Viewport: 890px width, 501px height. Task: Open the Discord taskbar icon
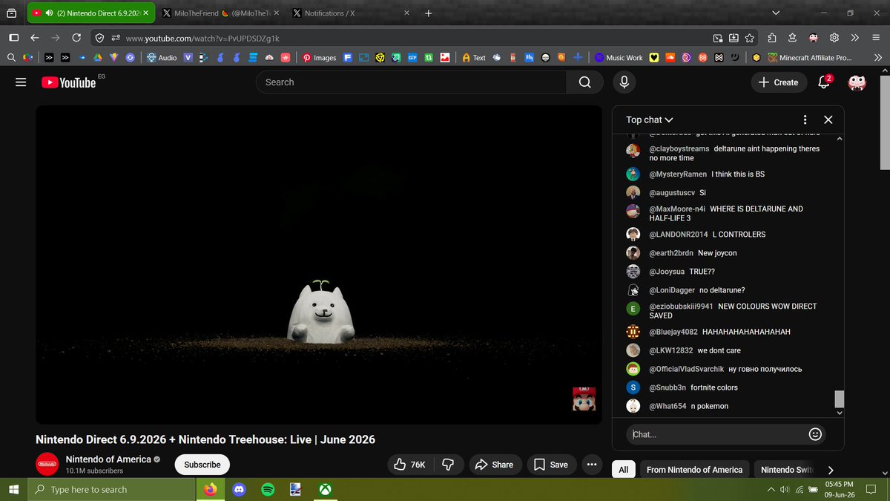(239, 489)
